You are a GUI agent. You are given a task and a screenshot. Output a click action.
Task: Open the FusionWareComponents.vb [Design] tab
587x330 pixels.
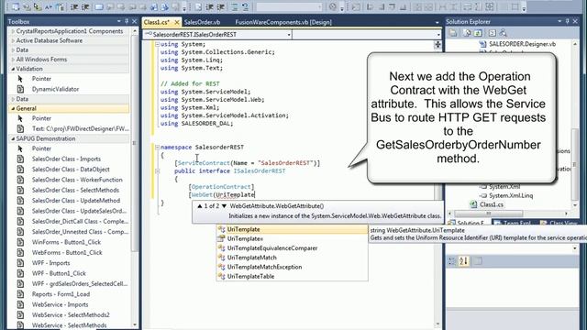[283, 22]
